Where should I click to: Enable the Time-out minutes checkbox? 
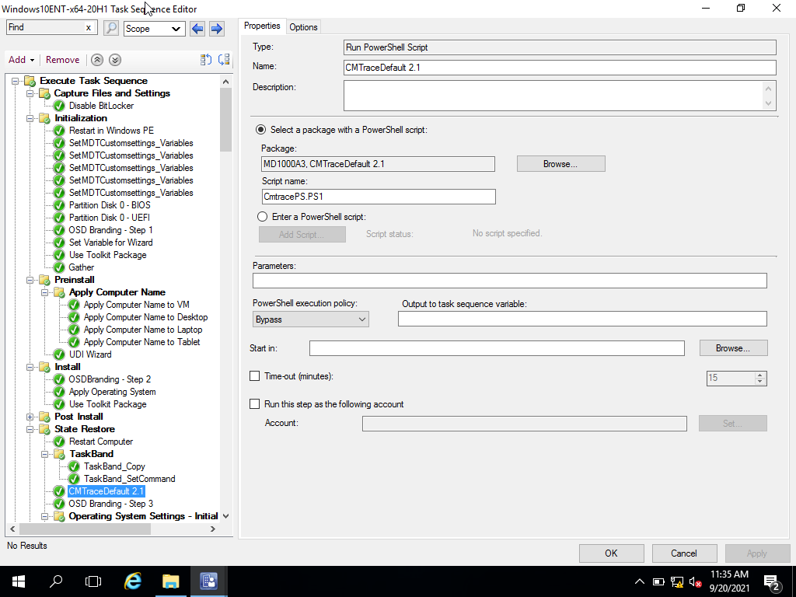[x=254, y=375]
